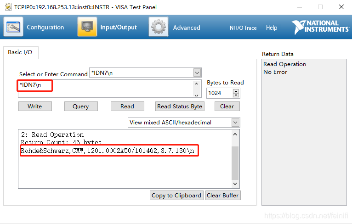Open NI I/O Trace

[243, 28]
